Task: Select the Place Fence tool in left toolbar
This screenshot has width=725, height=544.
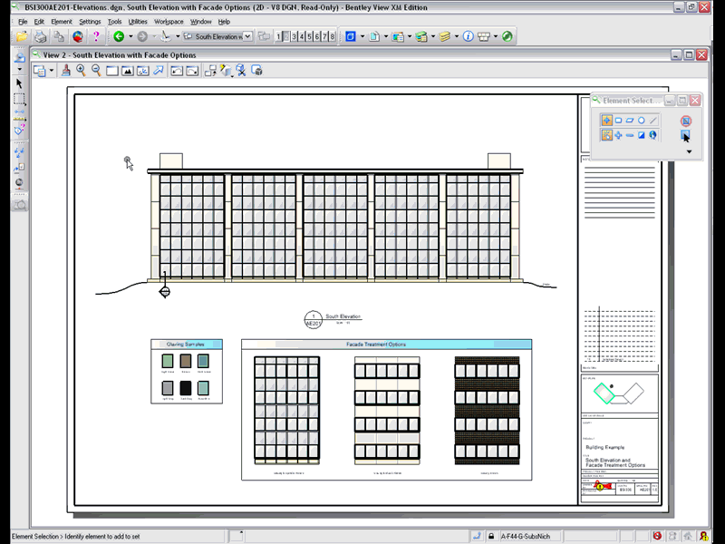Action: pyautogui.click(x=20, y=99)
